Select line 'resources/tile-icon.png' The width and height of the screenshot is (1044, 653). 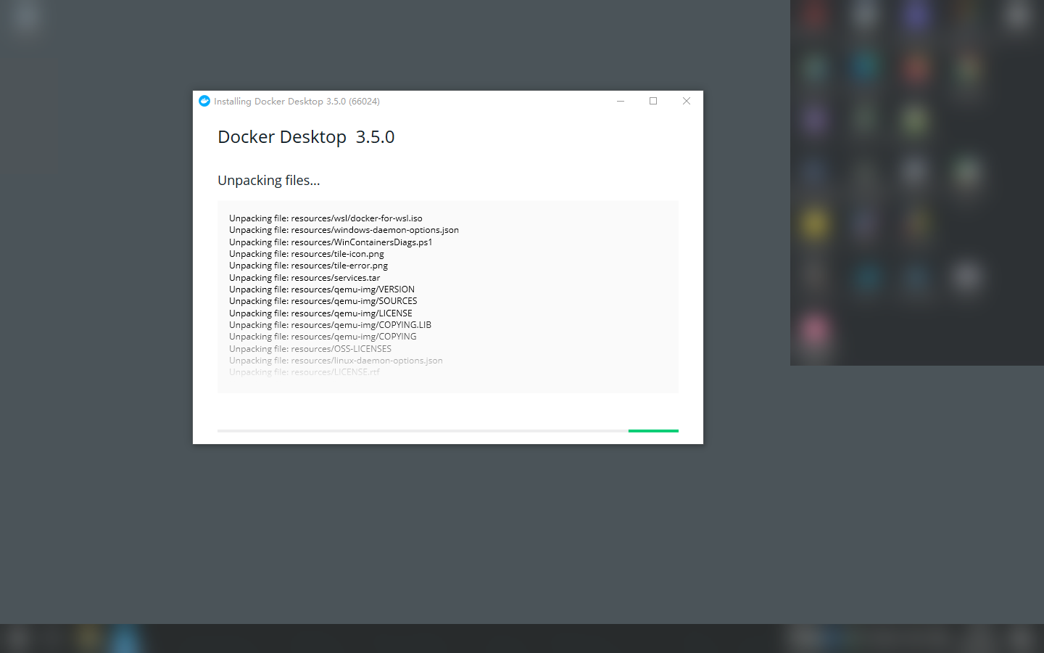point(307,254)
